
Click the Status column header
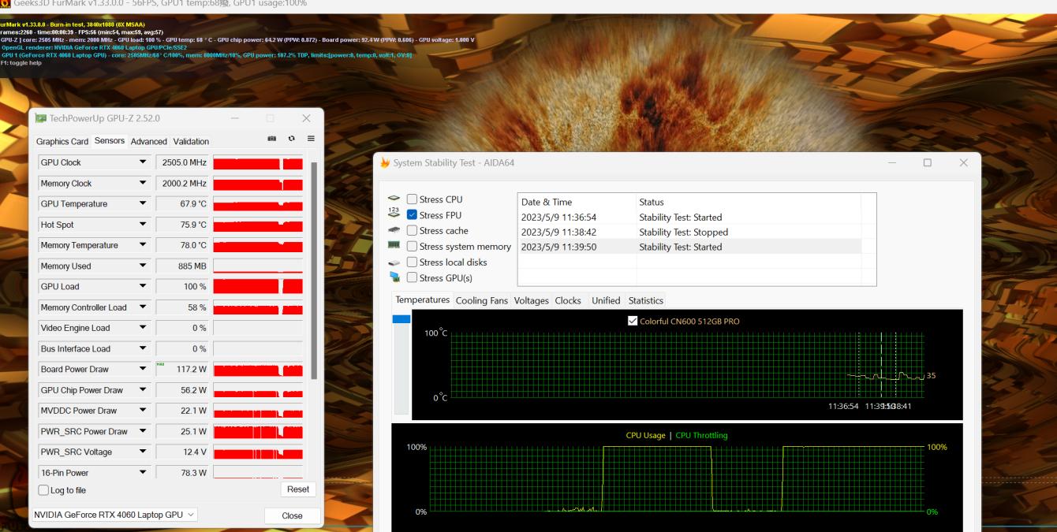[749, 202]
